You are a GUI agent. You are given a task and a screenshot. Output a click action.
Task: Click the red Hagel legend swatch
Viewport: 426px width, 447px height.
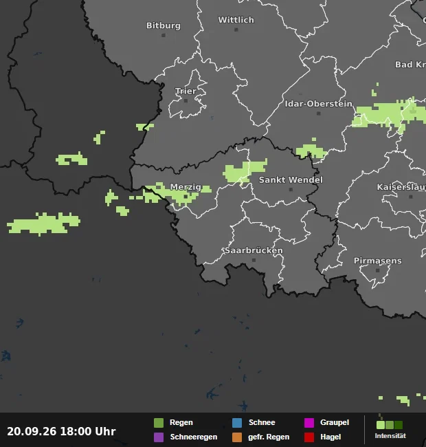coord(309,437)
